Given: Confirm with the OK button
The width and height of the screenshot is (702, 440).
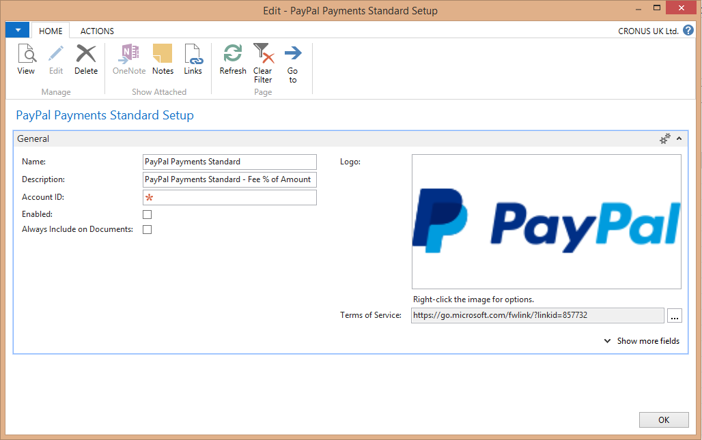Looking at the screenshot, I should 664,420.
